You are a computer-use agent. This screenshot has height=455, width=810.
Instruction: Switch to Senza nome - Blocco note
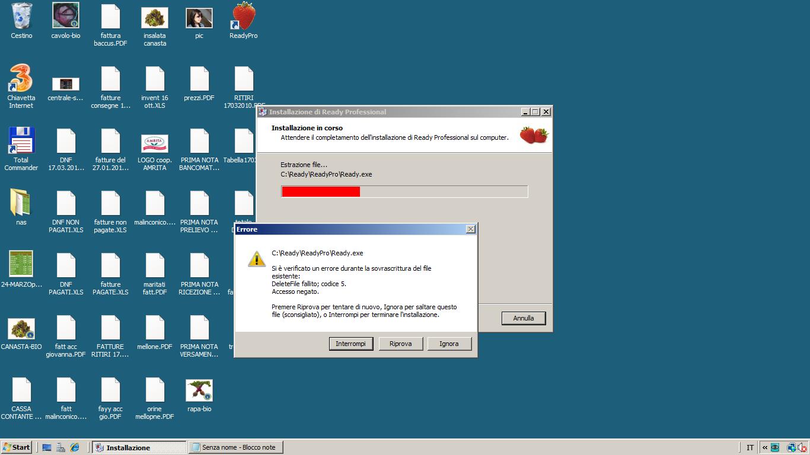coord(235,447)
